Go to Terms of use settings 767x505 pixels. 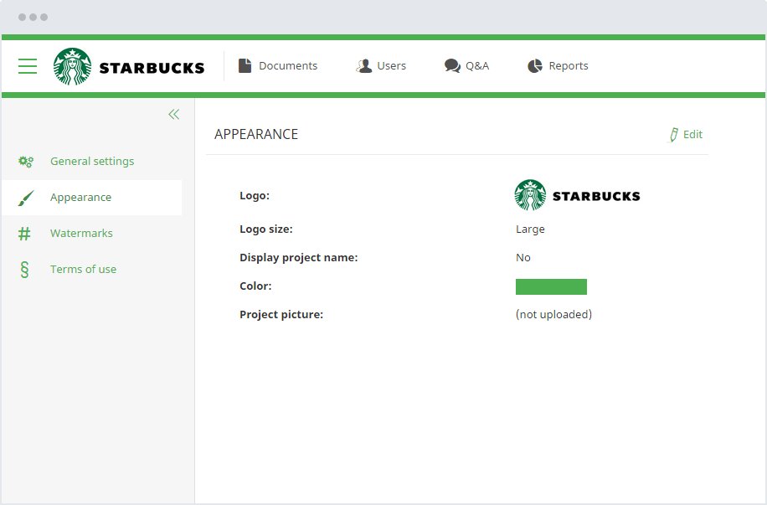pos(83,270)
